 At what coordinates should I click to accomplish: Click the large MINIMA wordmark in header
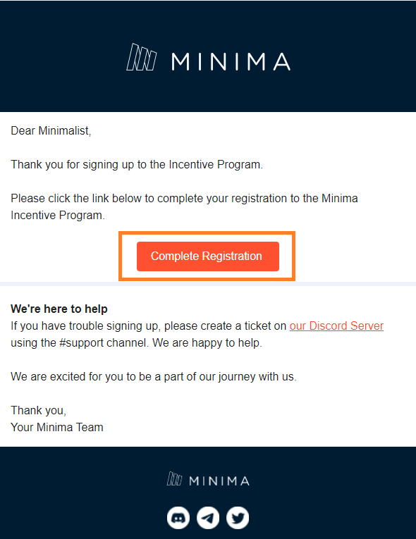click(231, 61)
